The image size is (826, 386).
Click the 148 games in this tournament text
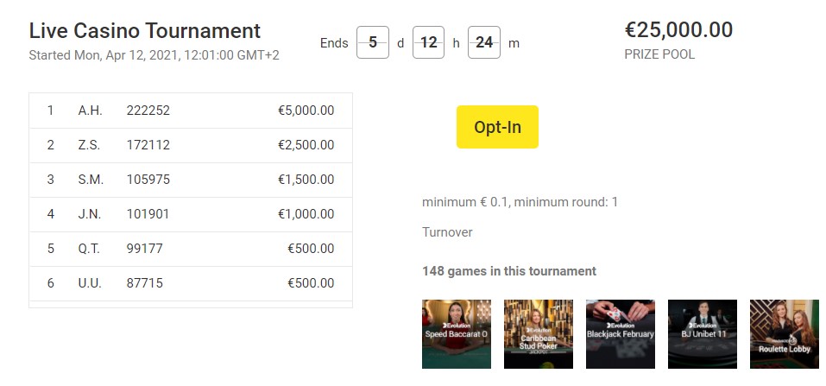coord(509,271)
